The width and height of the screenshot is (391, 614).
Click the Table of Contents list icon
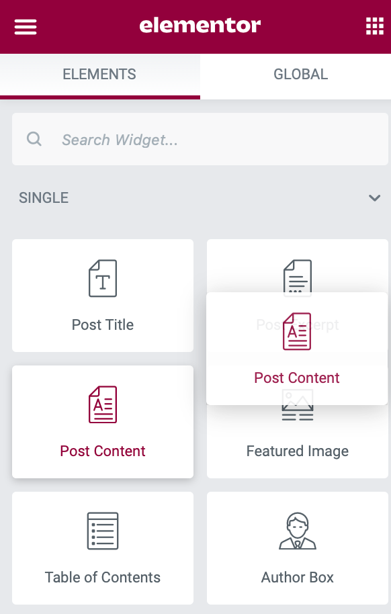(103, 531)
